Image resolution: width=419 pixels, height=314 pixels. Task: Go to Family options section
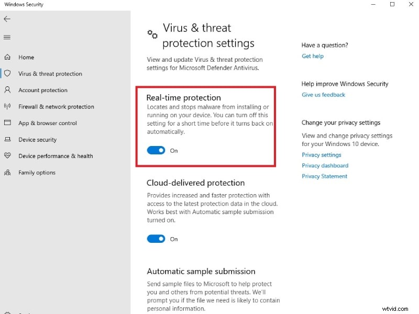37,173
